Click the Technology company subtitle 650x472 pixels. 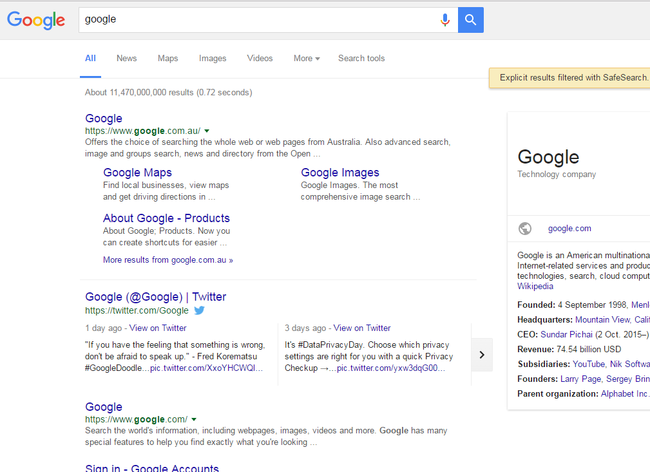[557, 175]
